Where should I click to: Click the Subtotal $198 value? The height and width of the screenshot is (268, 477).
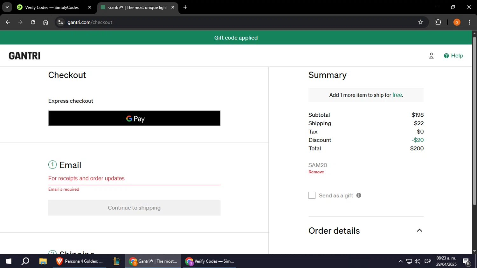(418, 115)
